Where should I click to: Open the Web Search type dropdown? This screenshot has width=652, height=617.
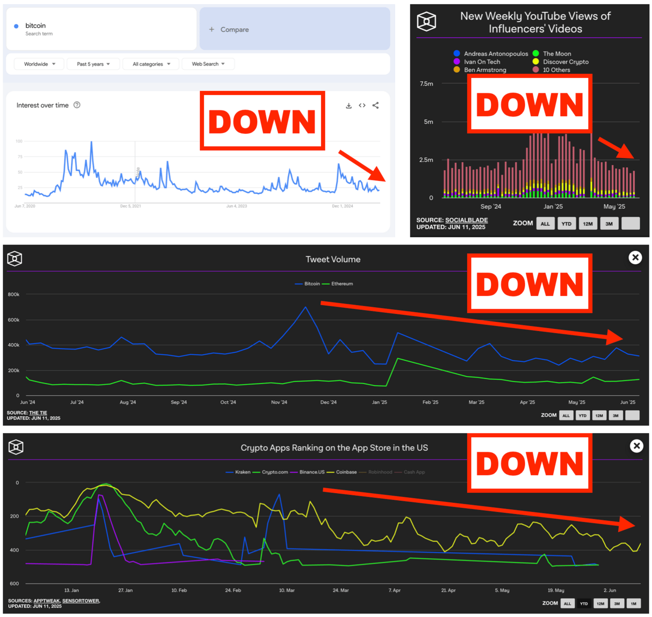point(208,64)
